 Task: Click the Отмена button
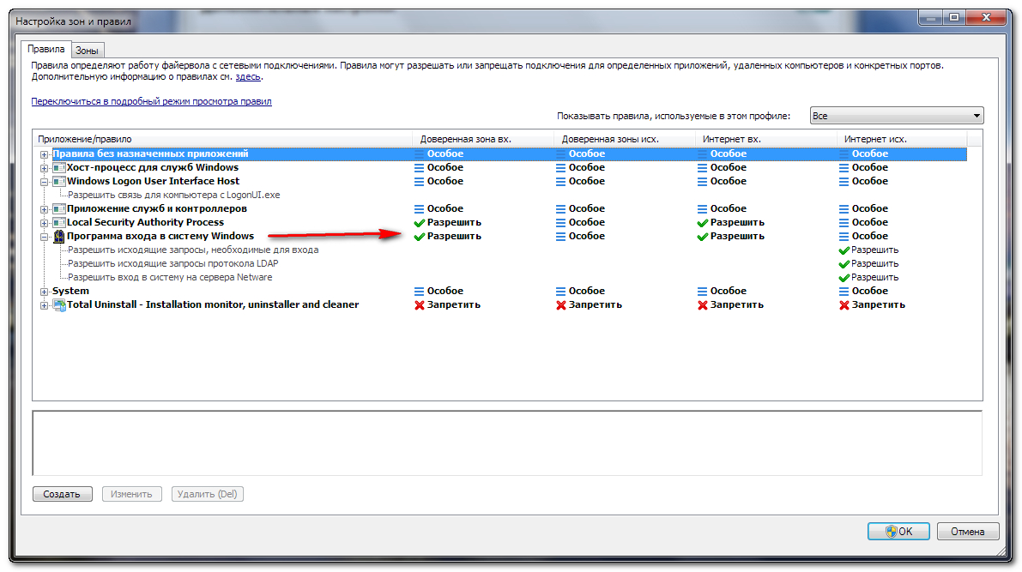tap(967, 532)
